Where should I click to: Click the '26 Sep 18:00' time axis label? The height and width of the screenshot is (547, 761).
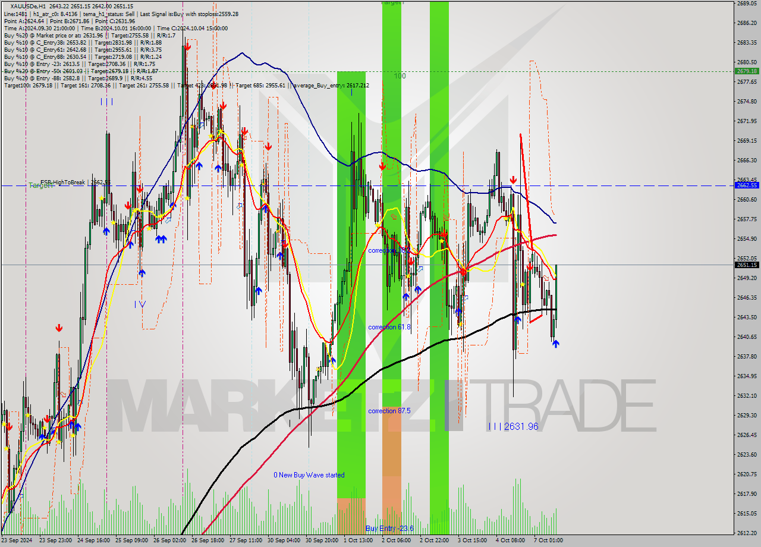(x=207, y=540)
